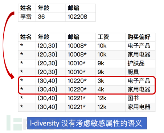Click 电子产品 in the 3k row
The height and width of the screenshot is (133, 164).
coord(140,81)
